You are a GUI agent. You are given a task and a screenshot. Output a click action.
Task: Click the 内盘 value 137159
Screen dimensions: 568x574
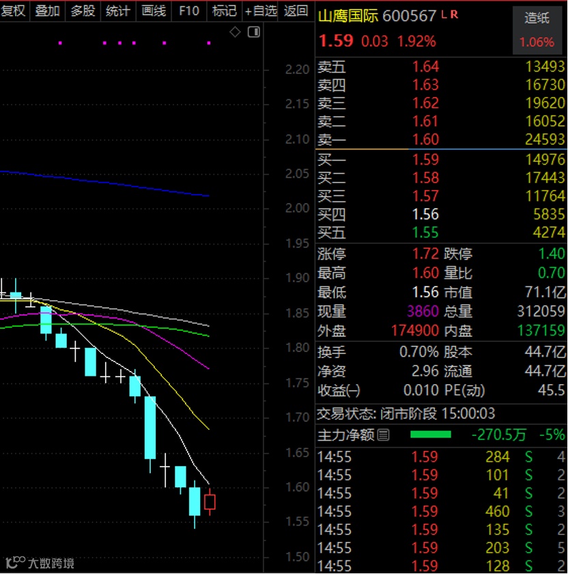click(541, 331)
